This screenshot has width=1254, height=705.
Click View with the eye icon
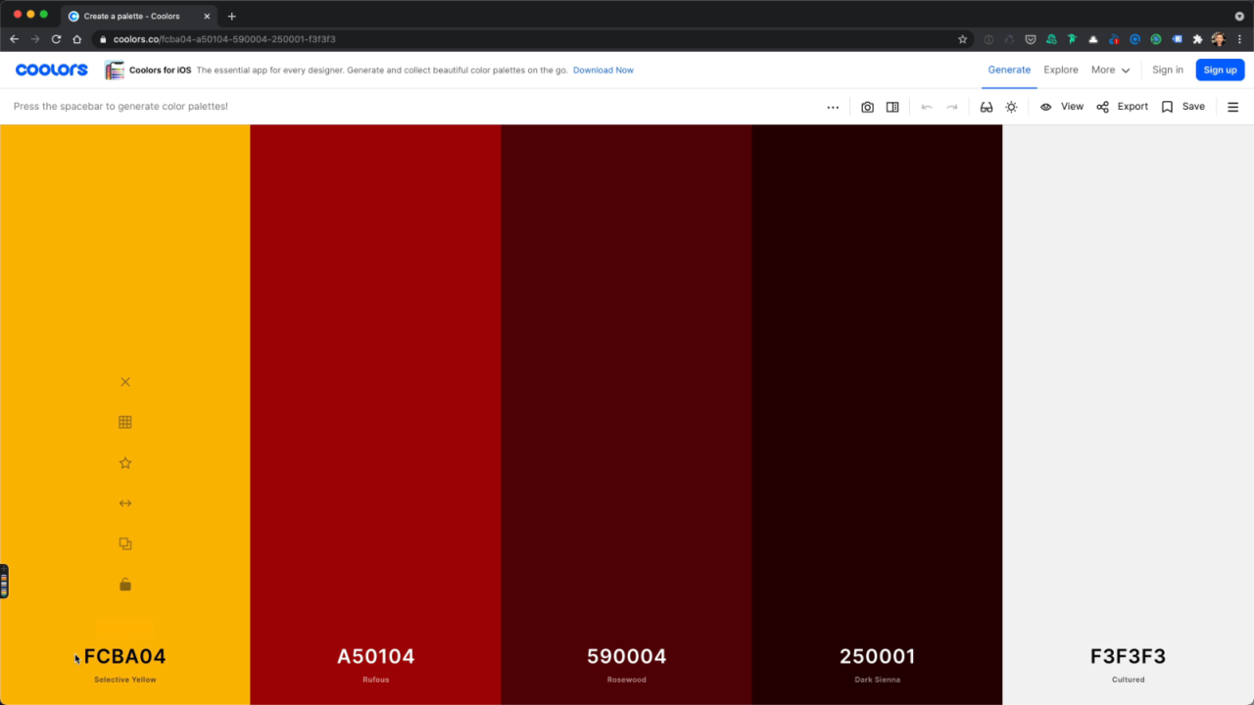coord(1062,107)
